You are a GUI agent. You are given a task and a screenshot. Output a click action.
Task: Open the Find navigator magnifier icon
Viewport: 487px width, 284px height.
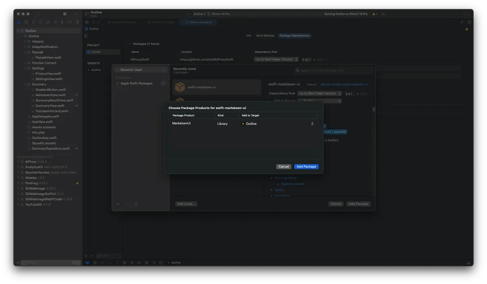(x=41, y=22)
